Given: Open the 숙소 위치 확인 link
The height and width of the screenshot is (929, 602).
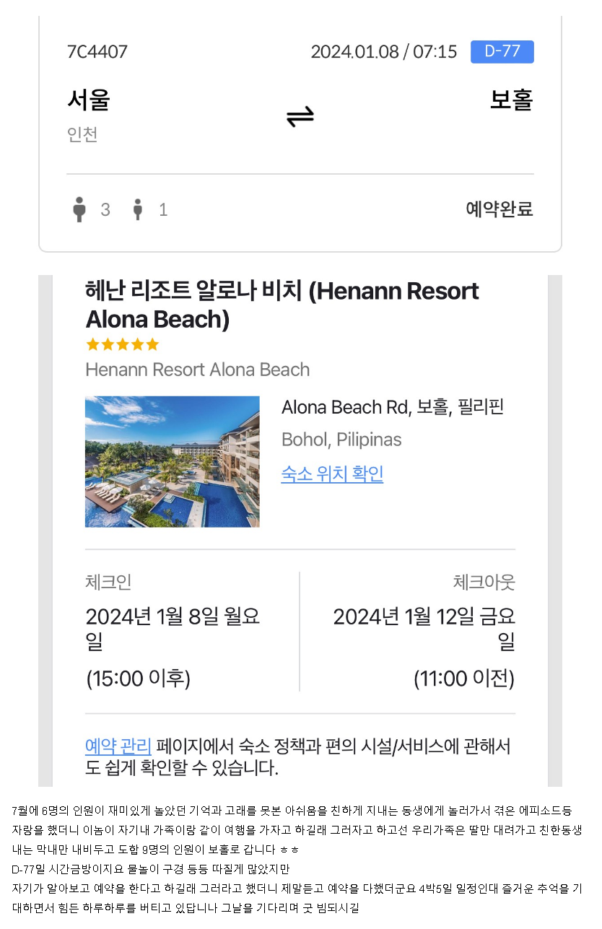Looking at the screenshot, I should tap(332, 474).
